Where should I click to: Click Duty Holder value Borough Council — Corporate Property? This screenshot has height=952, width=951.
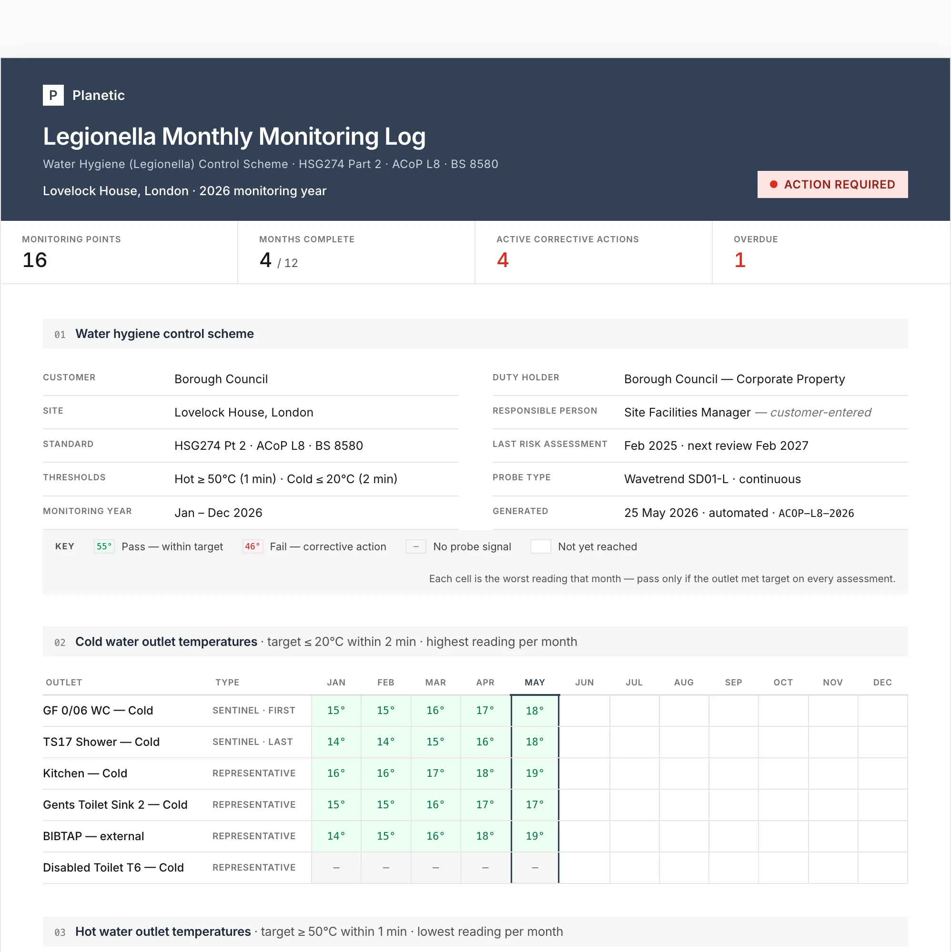pos(734,379)
